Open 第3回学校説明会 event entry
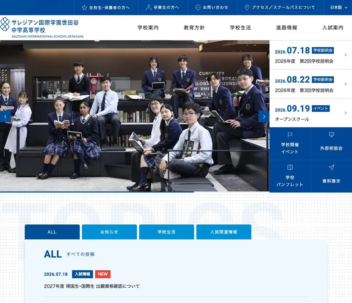This screenshot has height=303, width=352. click(311, 84)
